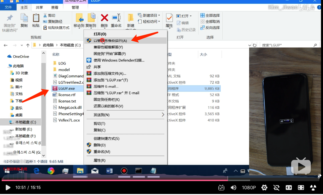This screenshot has height=195, width=323.
Task: Click the Edge browser taskbar icon
Action: 37,171
